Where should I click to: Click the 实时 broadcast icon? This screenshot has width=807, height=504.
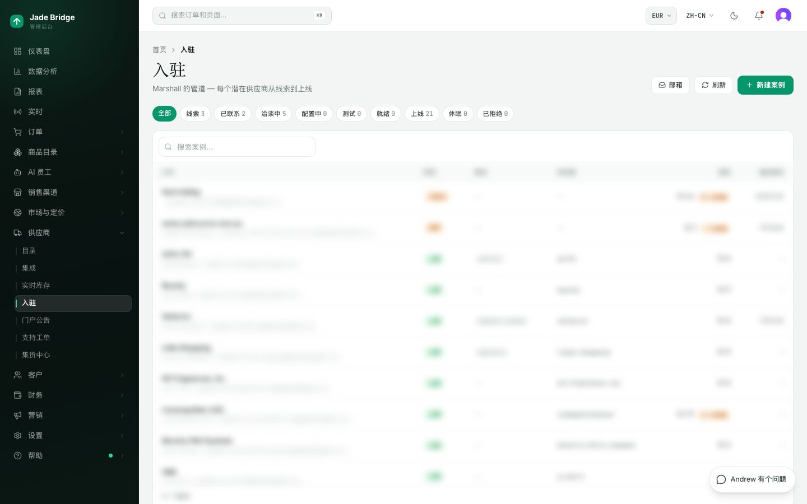click(x=17, y=111)
